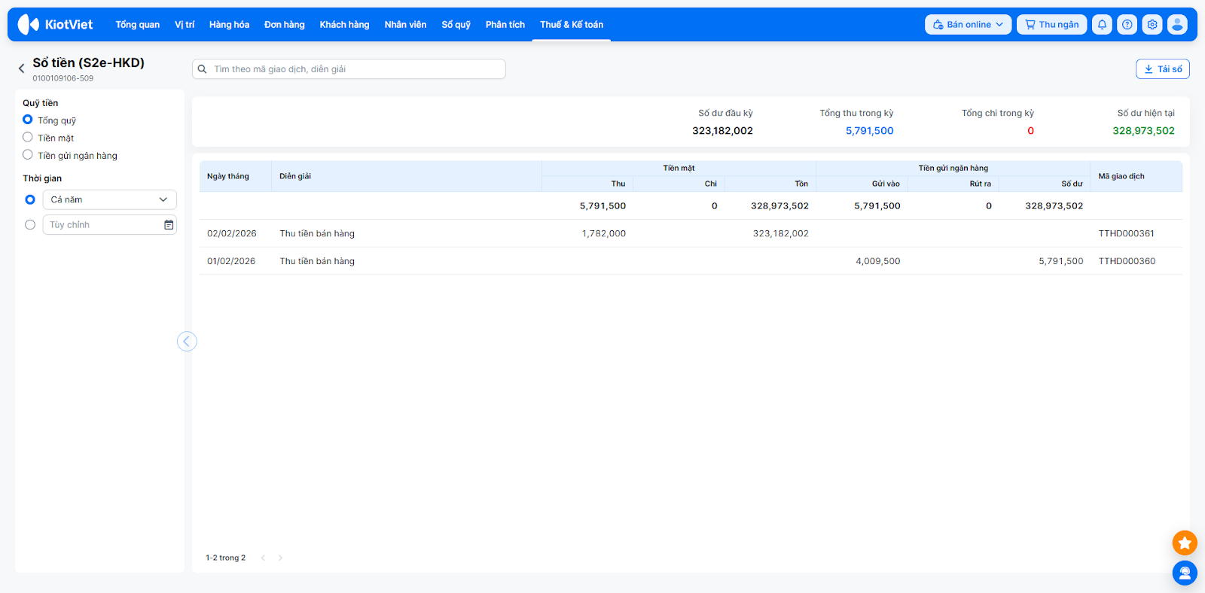Open calendar icon in Tùy chỉnh field

[169, 225]
